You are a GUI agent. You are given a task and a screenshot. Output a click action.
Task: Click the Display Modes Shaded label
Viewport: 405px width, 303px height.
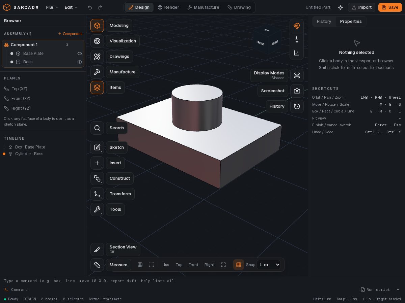(x=269, y=75)
